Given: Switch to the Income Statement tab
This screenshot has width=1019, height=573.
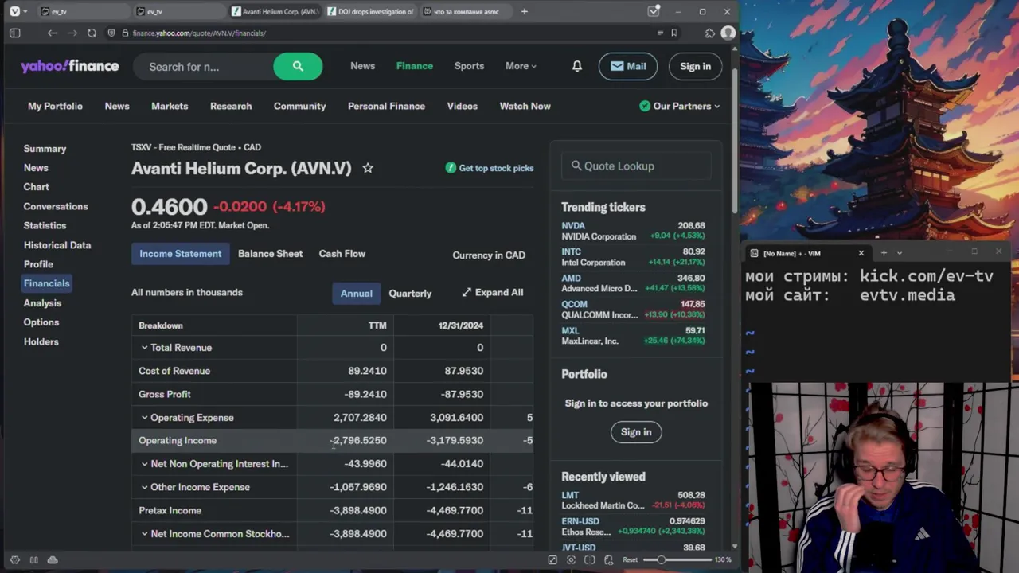Looking at the screenshot, I should click(x=181, y=254).
